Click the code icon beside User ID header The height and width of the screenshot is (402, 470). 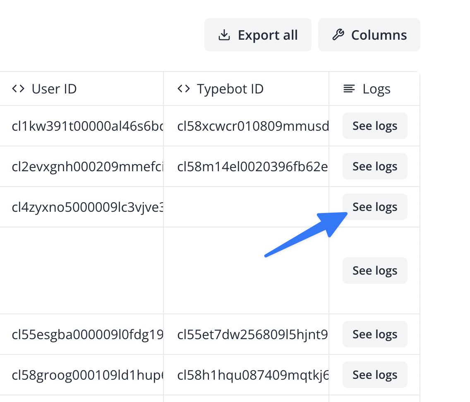(18, 88)
